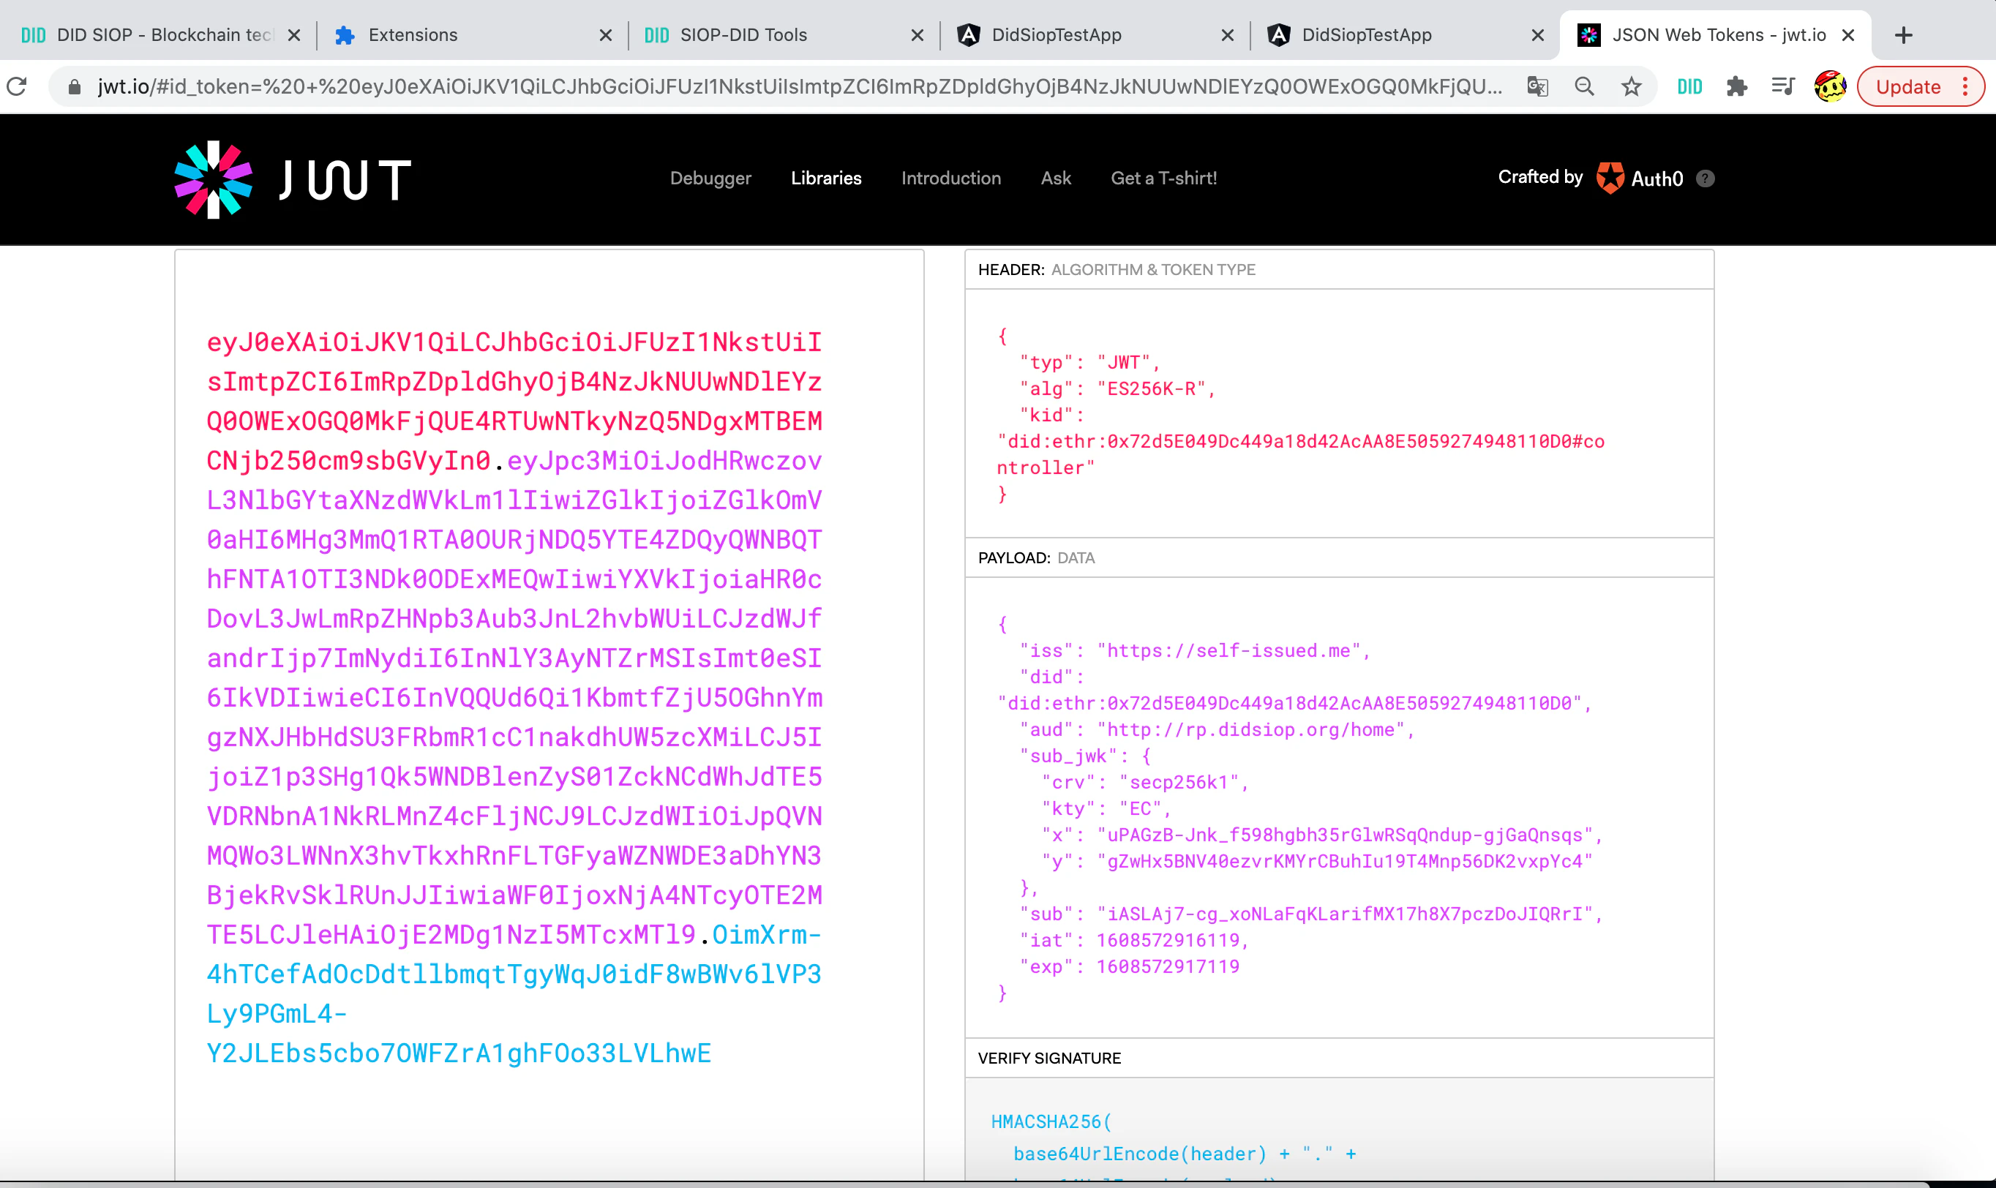Image resolution: width=1996 pixels, height=1188 pixels.
Task: Click the "kty": "EC" payload line
Action: coord(1106,808)
